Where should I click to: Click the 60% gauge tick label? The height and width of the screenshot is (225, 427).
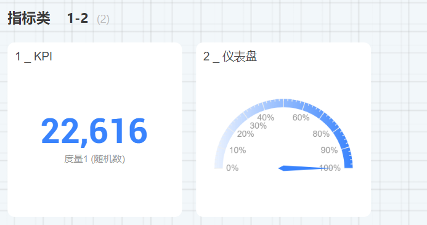(301, 117)
